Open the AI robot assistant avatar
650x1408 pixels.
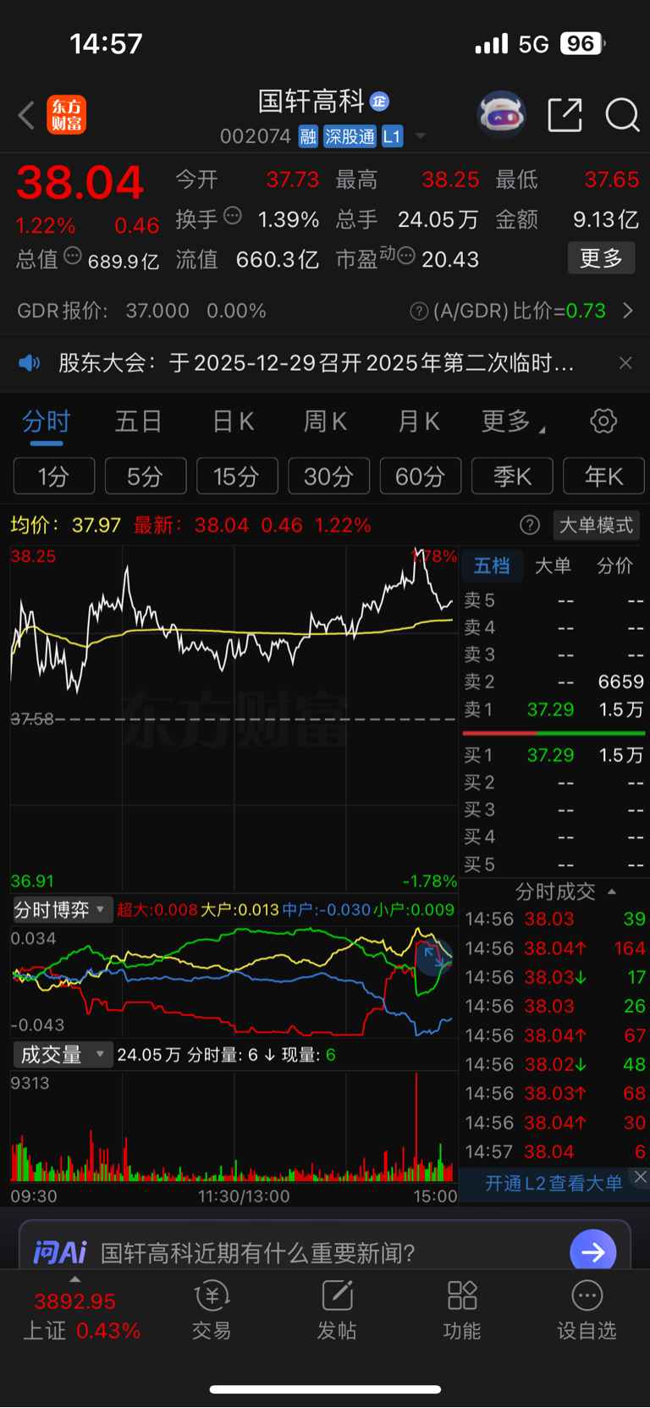click(501, 114)
